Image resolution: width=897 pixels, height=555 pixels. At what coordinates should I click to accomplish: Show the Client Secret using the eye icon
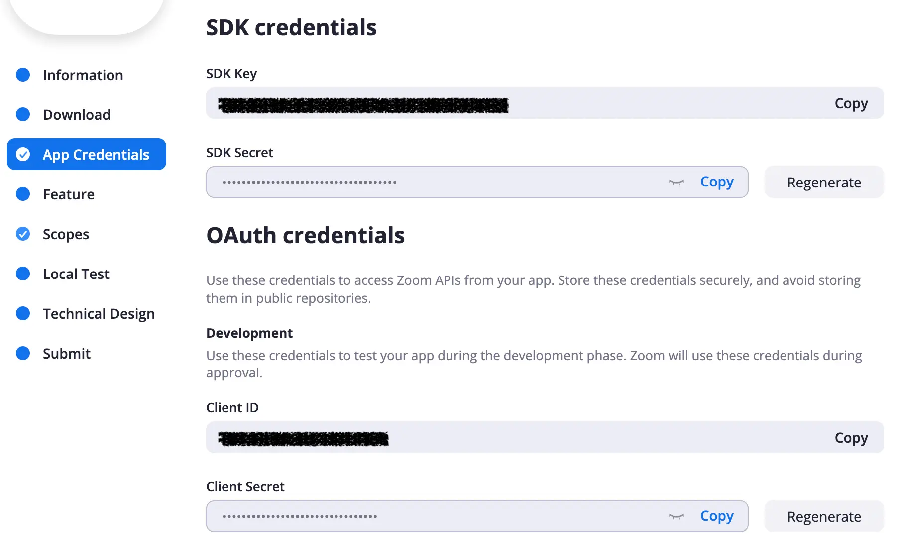pyautogui.click(x=676, y=516)
